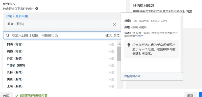This screenshot has width=202, height=97.
Task: Open the 兴趣 breadcrumb link
Action: 9,16
